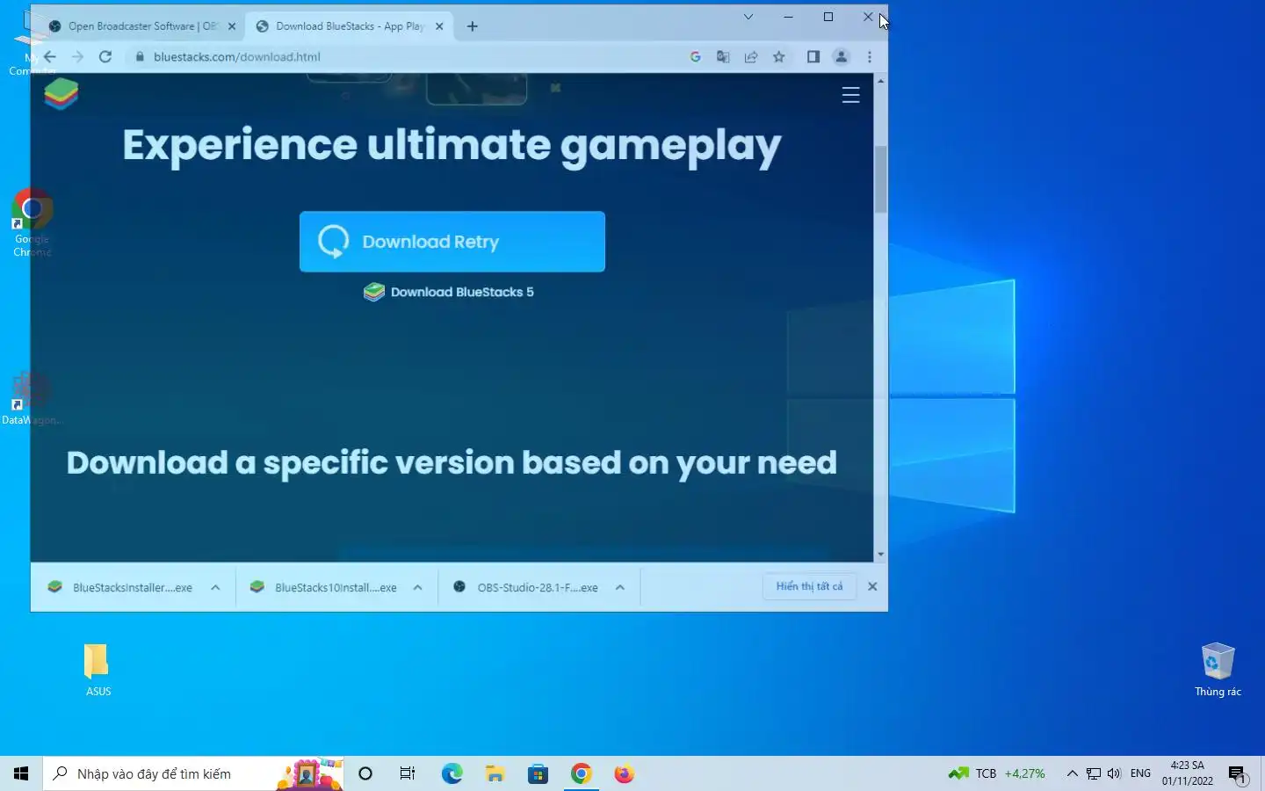Open the clock showing 4:23 SA

(x=1187, y=773)
